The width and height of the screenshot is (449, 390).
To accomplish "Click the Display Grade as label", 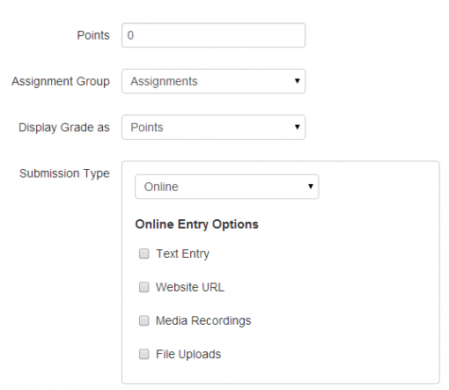I will pos(64,128).
